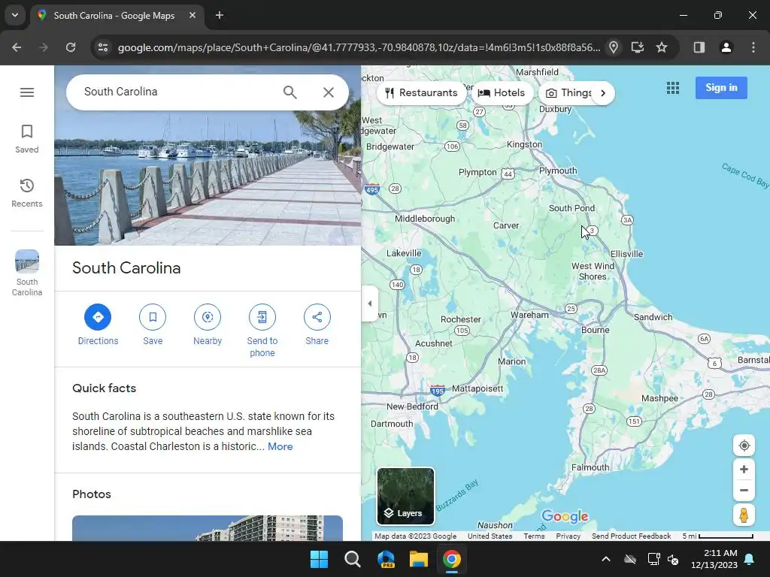Save South Carolina to a list
Viewport: 770px width, 577px height.
pyautogui.click(x=153, y=325)
